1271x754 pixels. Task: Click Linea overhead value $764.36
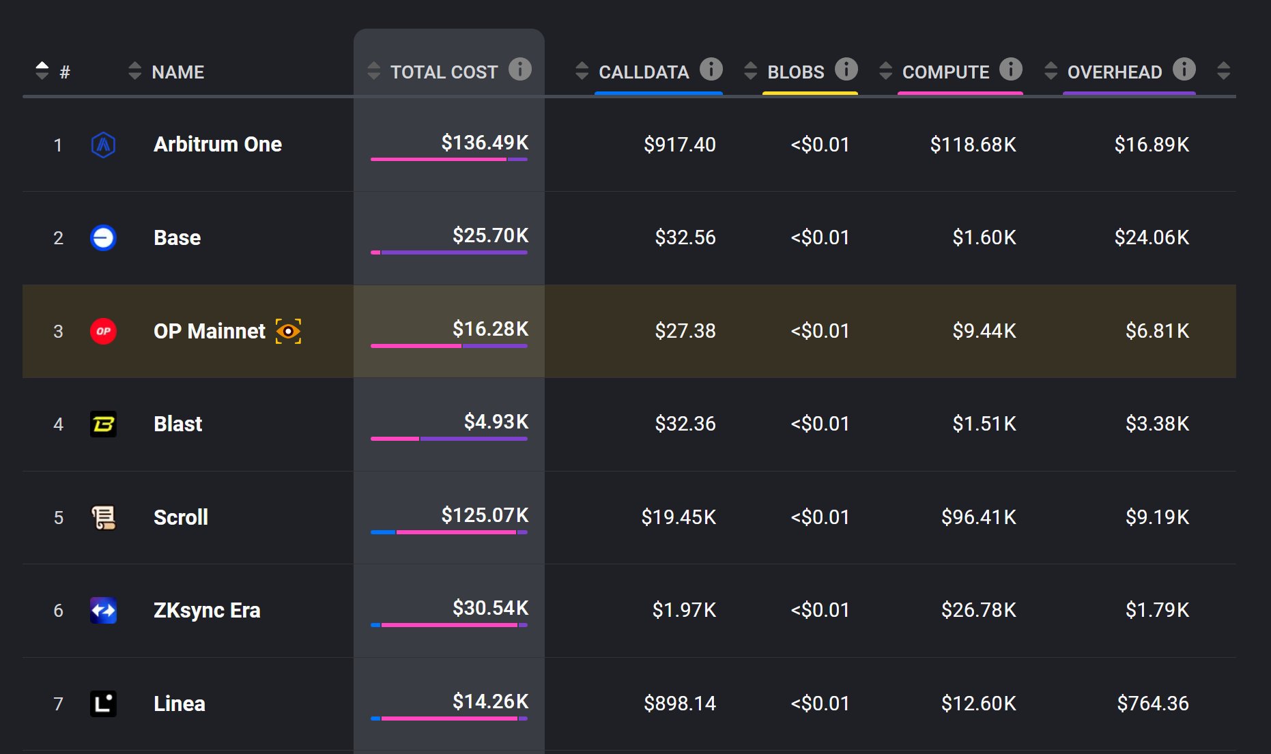pyautogui.click(x=1153, y=704)
